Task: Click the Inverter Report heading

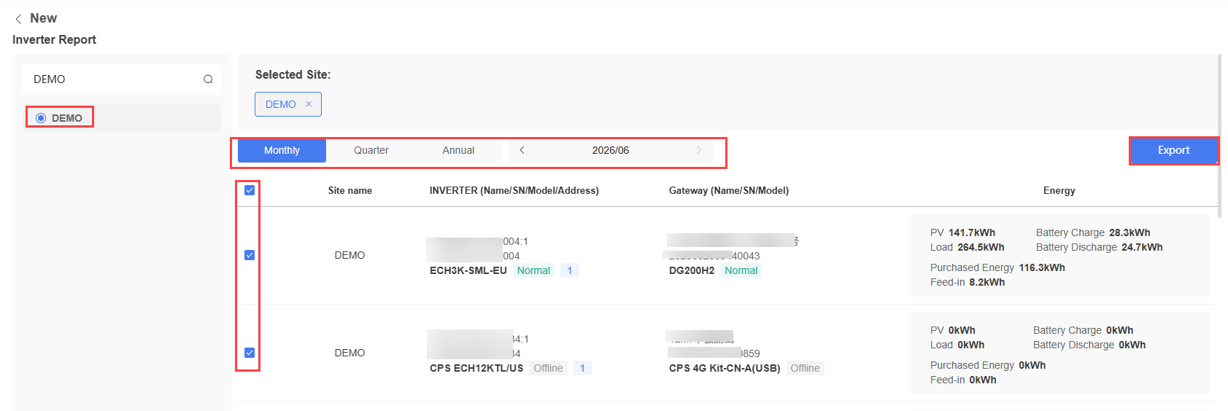Action: [54, 39]
